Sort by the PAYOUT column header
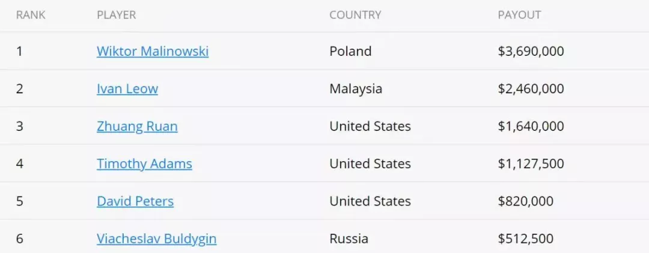This screenshot has width=649, height=253. point(519,15)
